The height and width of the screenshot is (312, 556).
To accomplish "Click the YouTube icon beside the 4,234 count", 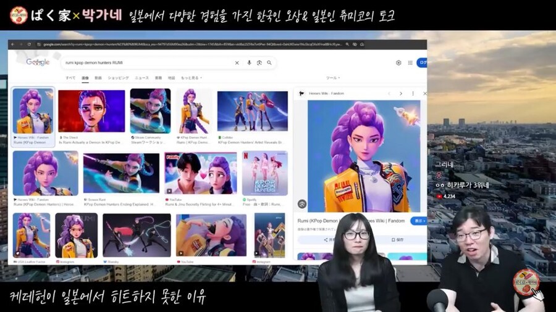I will [x=439, y=196].
